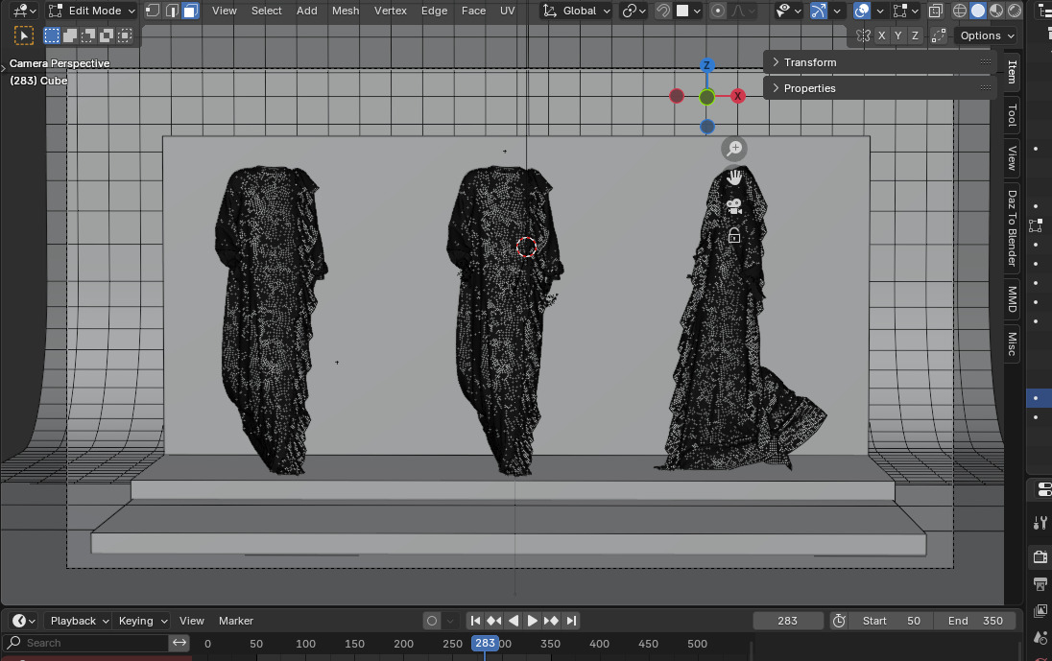This screenshot has width=1052, height=661.
Task: Toggle viewport overlays
Action: point(861,11)
